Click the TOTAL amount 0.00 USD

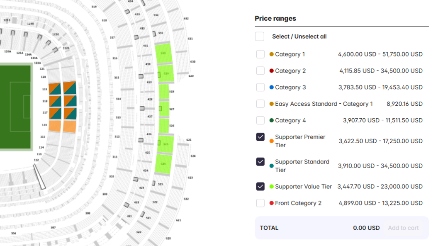click(366, 228)
